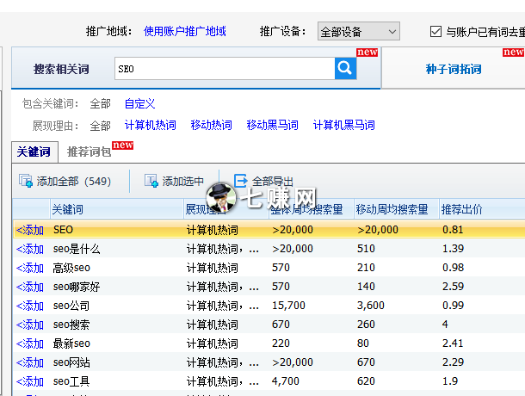The image size is (525, 396).
Task: Filter by 计算机热词
Action: click(x=151, y=125)
